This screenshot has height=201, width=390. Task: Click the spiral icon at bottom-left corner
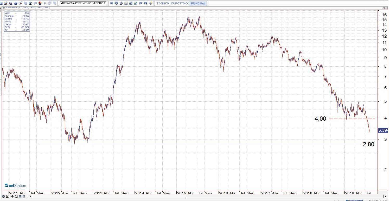tap(3, 197)
